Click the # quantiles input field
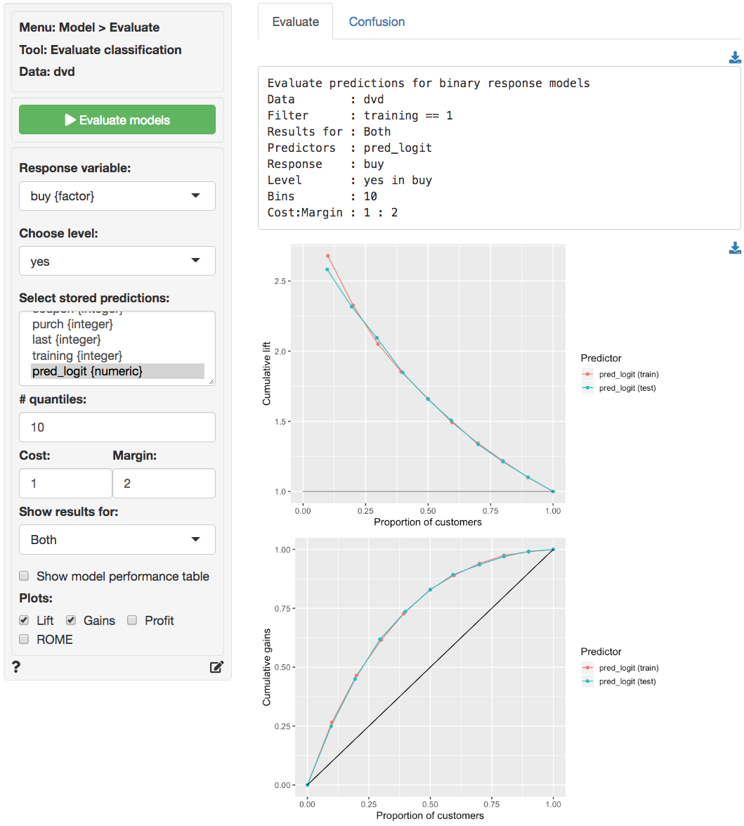Image resolution: width=744 pixels, height=826 pixels. click(x=117, y=427)
